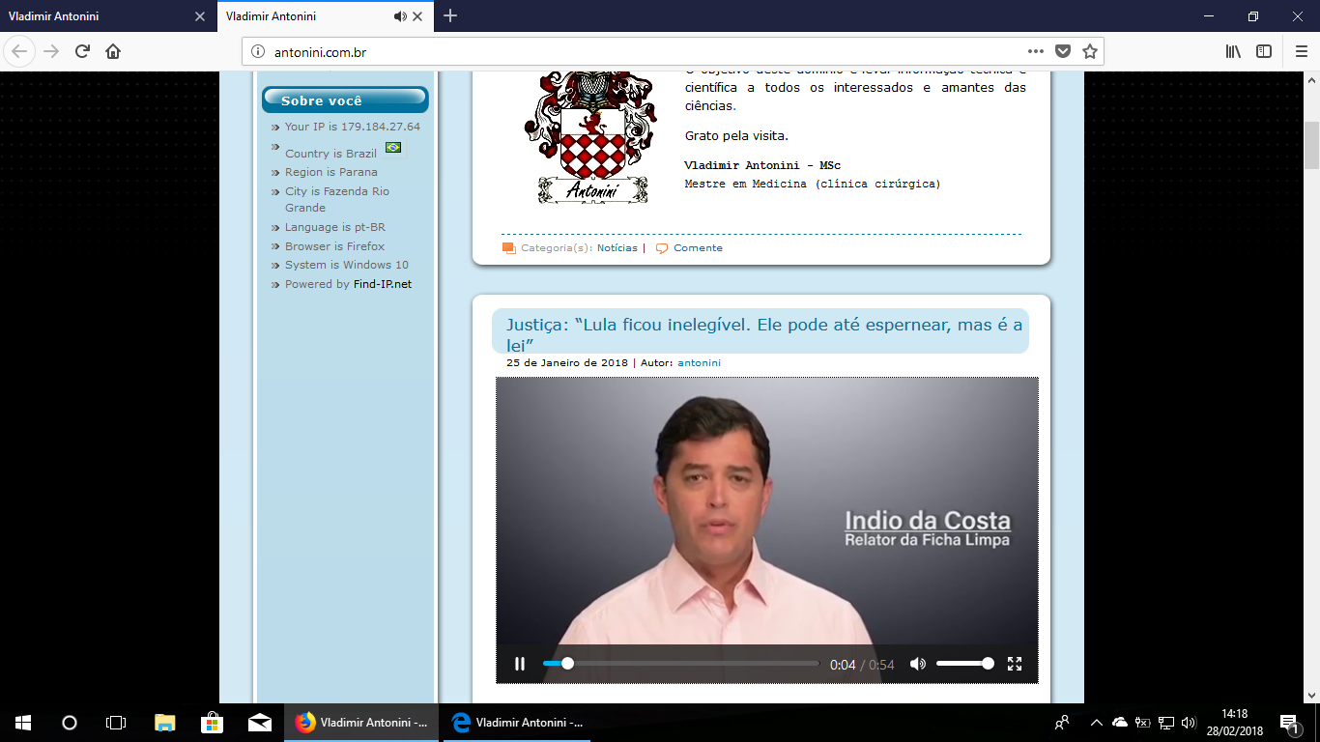The image size is (1320, 742).
Task: Open File Explorer from the taskbar
Action: 165,723
